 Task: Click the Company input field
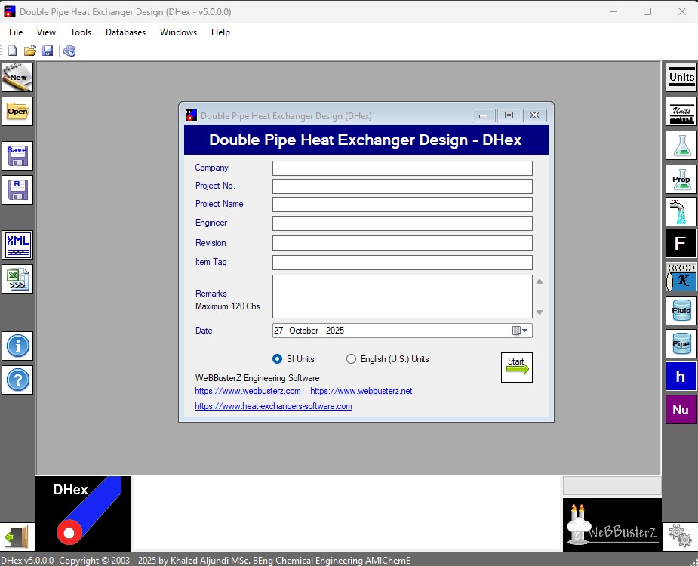click(402, 168)
